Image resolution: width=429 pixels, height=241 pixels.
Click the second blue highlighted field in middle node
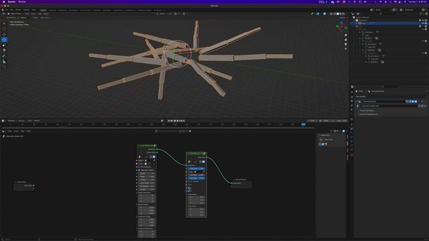pyautogui.click(x=196, y=178)
